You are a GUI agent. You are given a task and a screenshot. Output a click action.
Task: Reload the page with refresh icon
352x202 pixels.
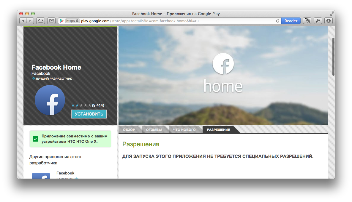278,21
